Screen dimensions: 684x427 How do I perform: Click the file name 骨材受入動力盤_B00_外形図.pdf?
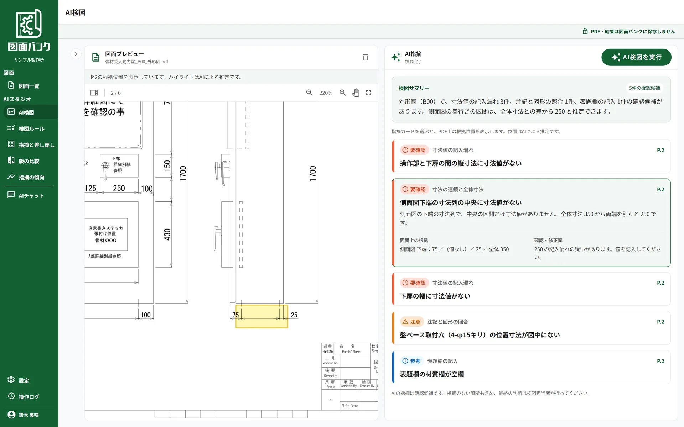pyautogui.click(x=136, y=62)
